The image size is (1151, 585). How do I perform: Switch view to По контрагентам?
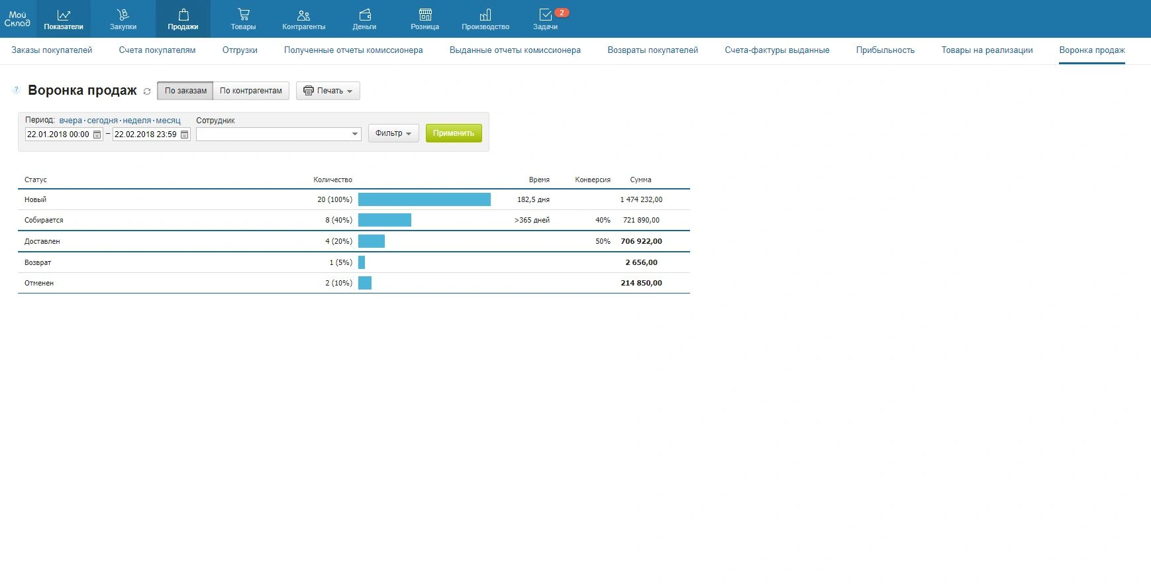tap(251, 91)
